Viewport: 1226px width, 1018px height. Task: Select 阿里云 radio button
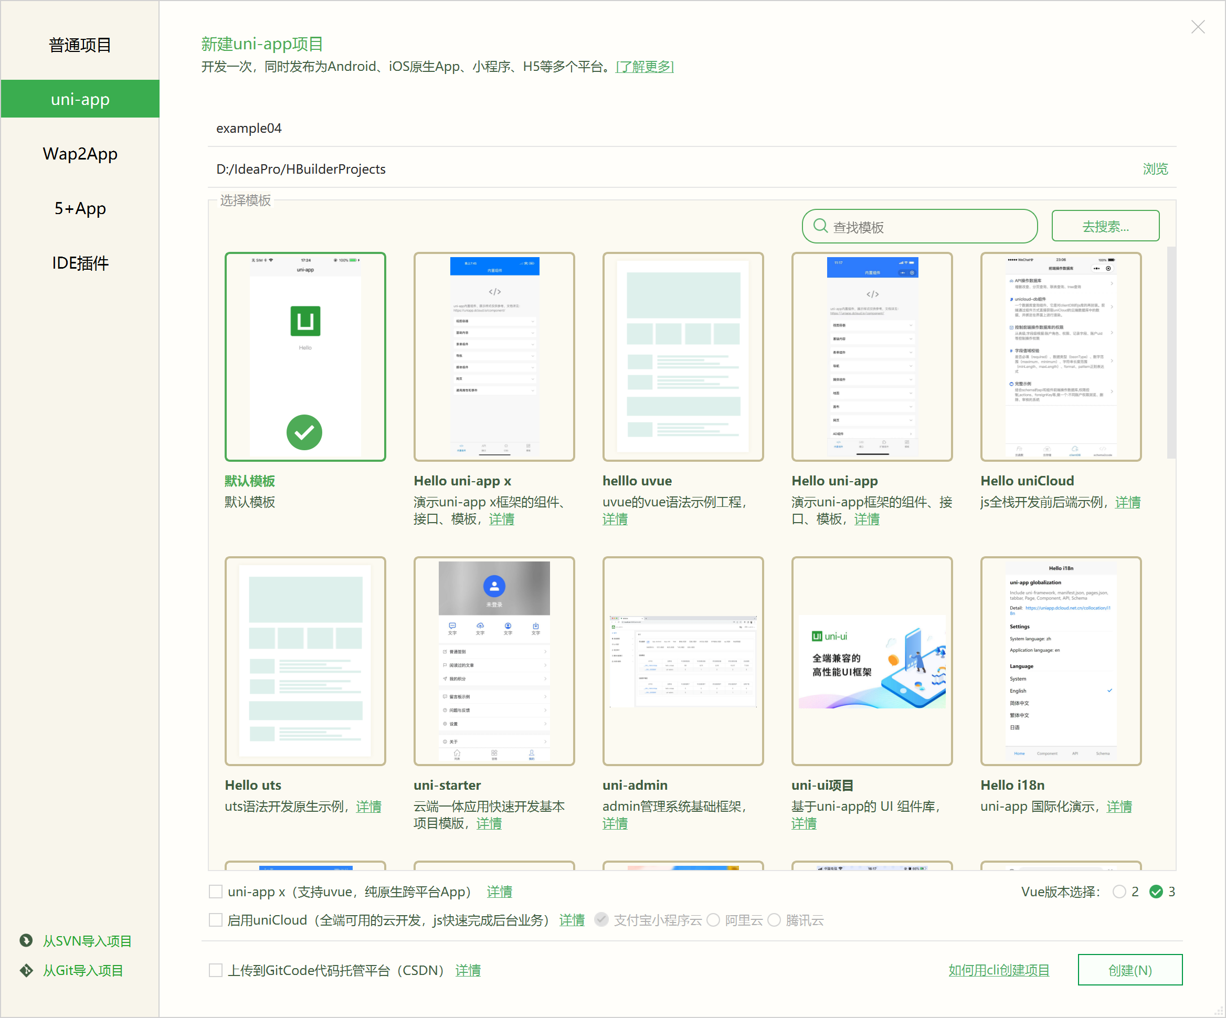(x=713, y=920)
